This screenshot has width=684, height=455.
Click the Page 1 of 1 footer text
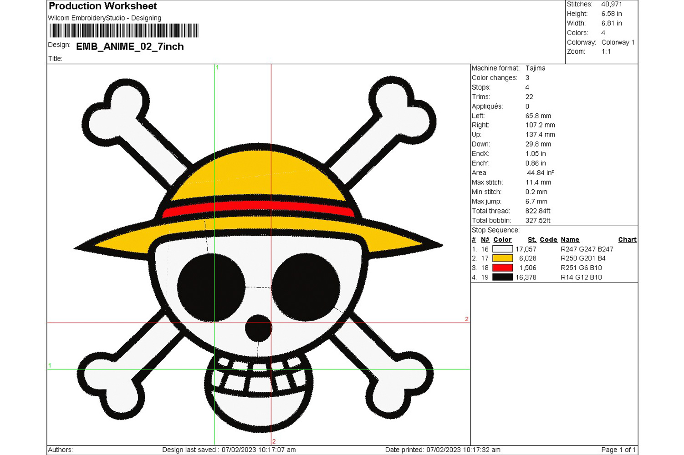pyautogui.click(x=618, y=450)
